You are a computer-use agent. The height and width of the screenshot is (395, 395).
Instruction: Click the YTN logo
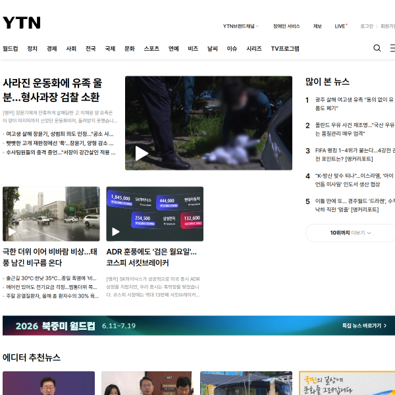coord(22,22)
